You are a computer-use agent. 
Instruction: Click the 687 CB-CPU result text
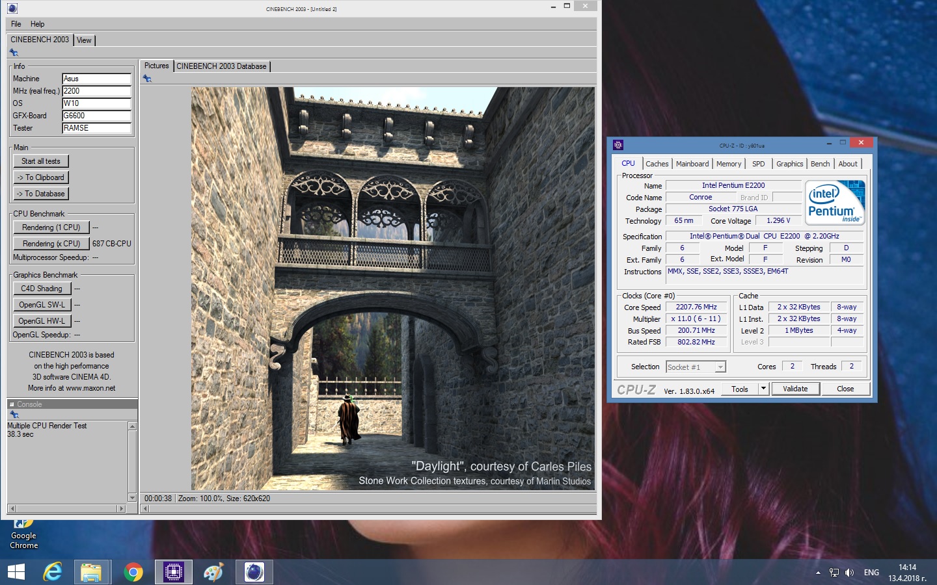tap(112, 244)
